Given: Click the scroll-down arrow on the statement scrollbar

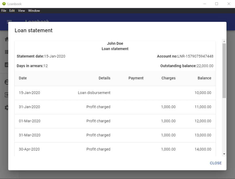Looking at the screenshot, I should coord(224,154).
